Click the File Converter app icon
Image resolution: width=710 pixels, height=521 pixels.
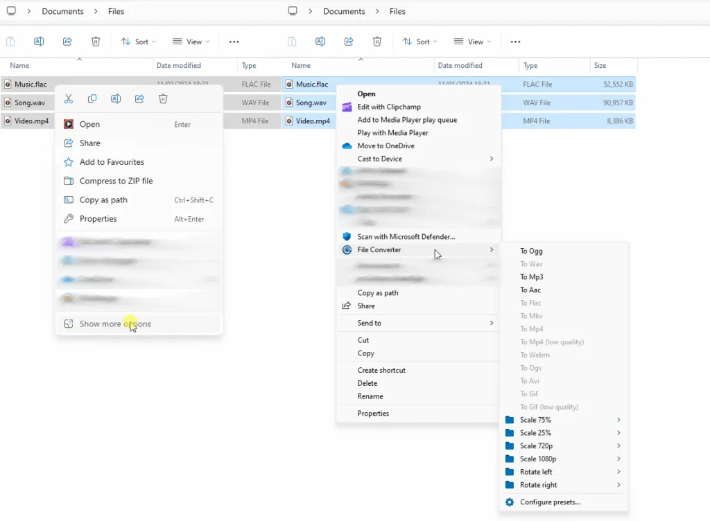[347, 249]
